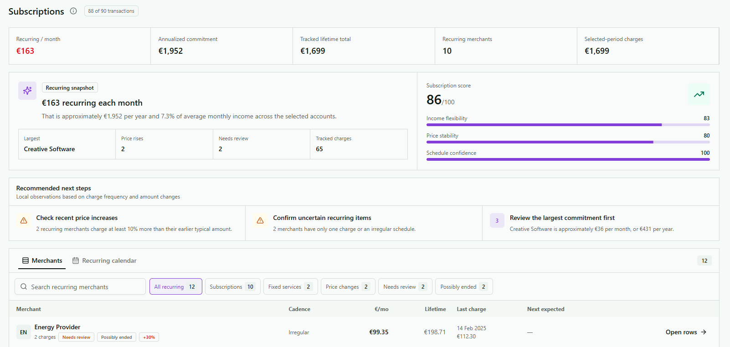Sort by the Cadence column header
The image size is (730, 347).
click(299, 309)
